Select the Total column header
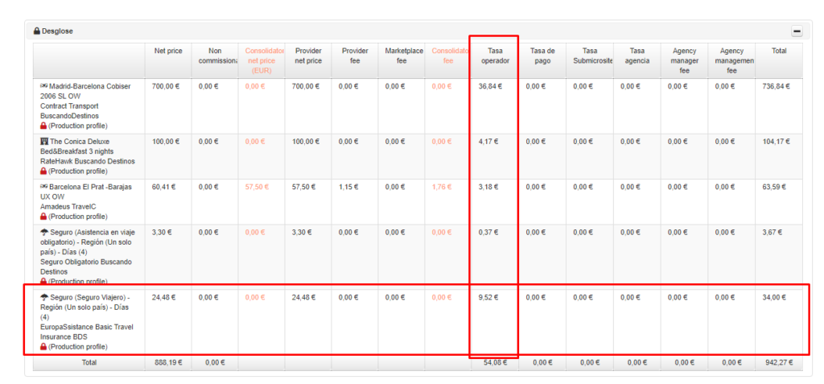Image resolution: width=824 pixels, height=384 pixels. [778, 51]
